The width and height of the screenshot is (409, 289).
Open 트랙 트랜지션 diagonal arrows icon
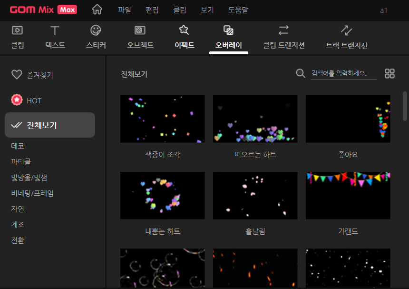[346, 30]
